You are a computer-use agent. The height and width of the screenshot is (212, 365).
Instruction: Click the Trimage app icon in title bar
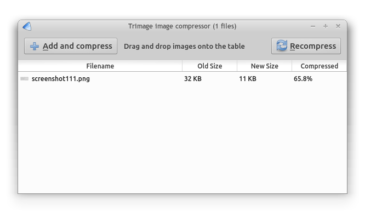point(27,26)
